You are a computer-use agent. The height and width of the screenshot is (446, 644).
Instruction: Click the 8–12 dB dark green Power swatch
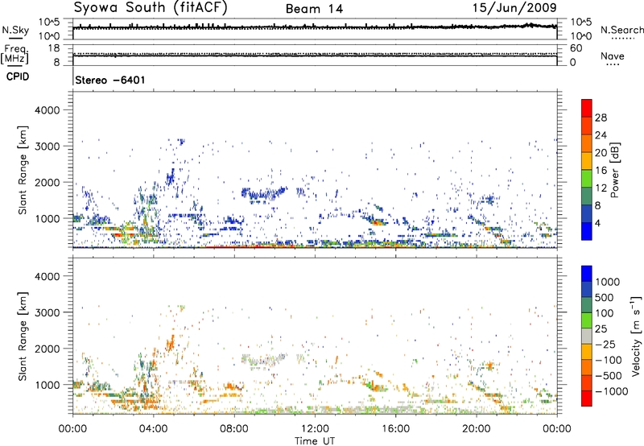click(x=587, y=196)
